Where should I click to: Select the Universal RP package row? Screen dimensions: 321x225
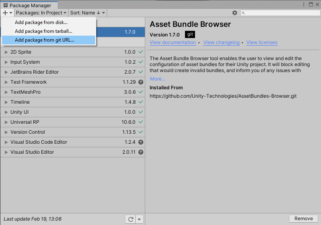coord(73,122)
